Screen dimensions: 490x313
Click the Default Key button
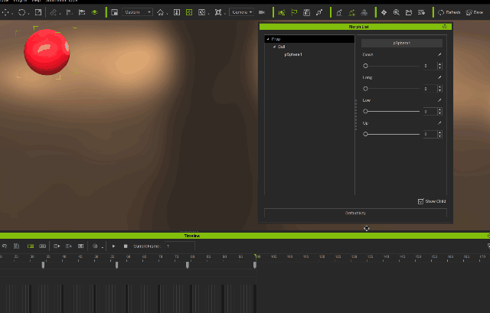(x=356, y=213)
